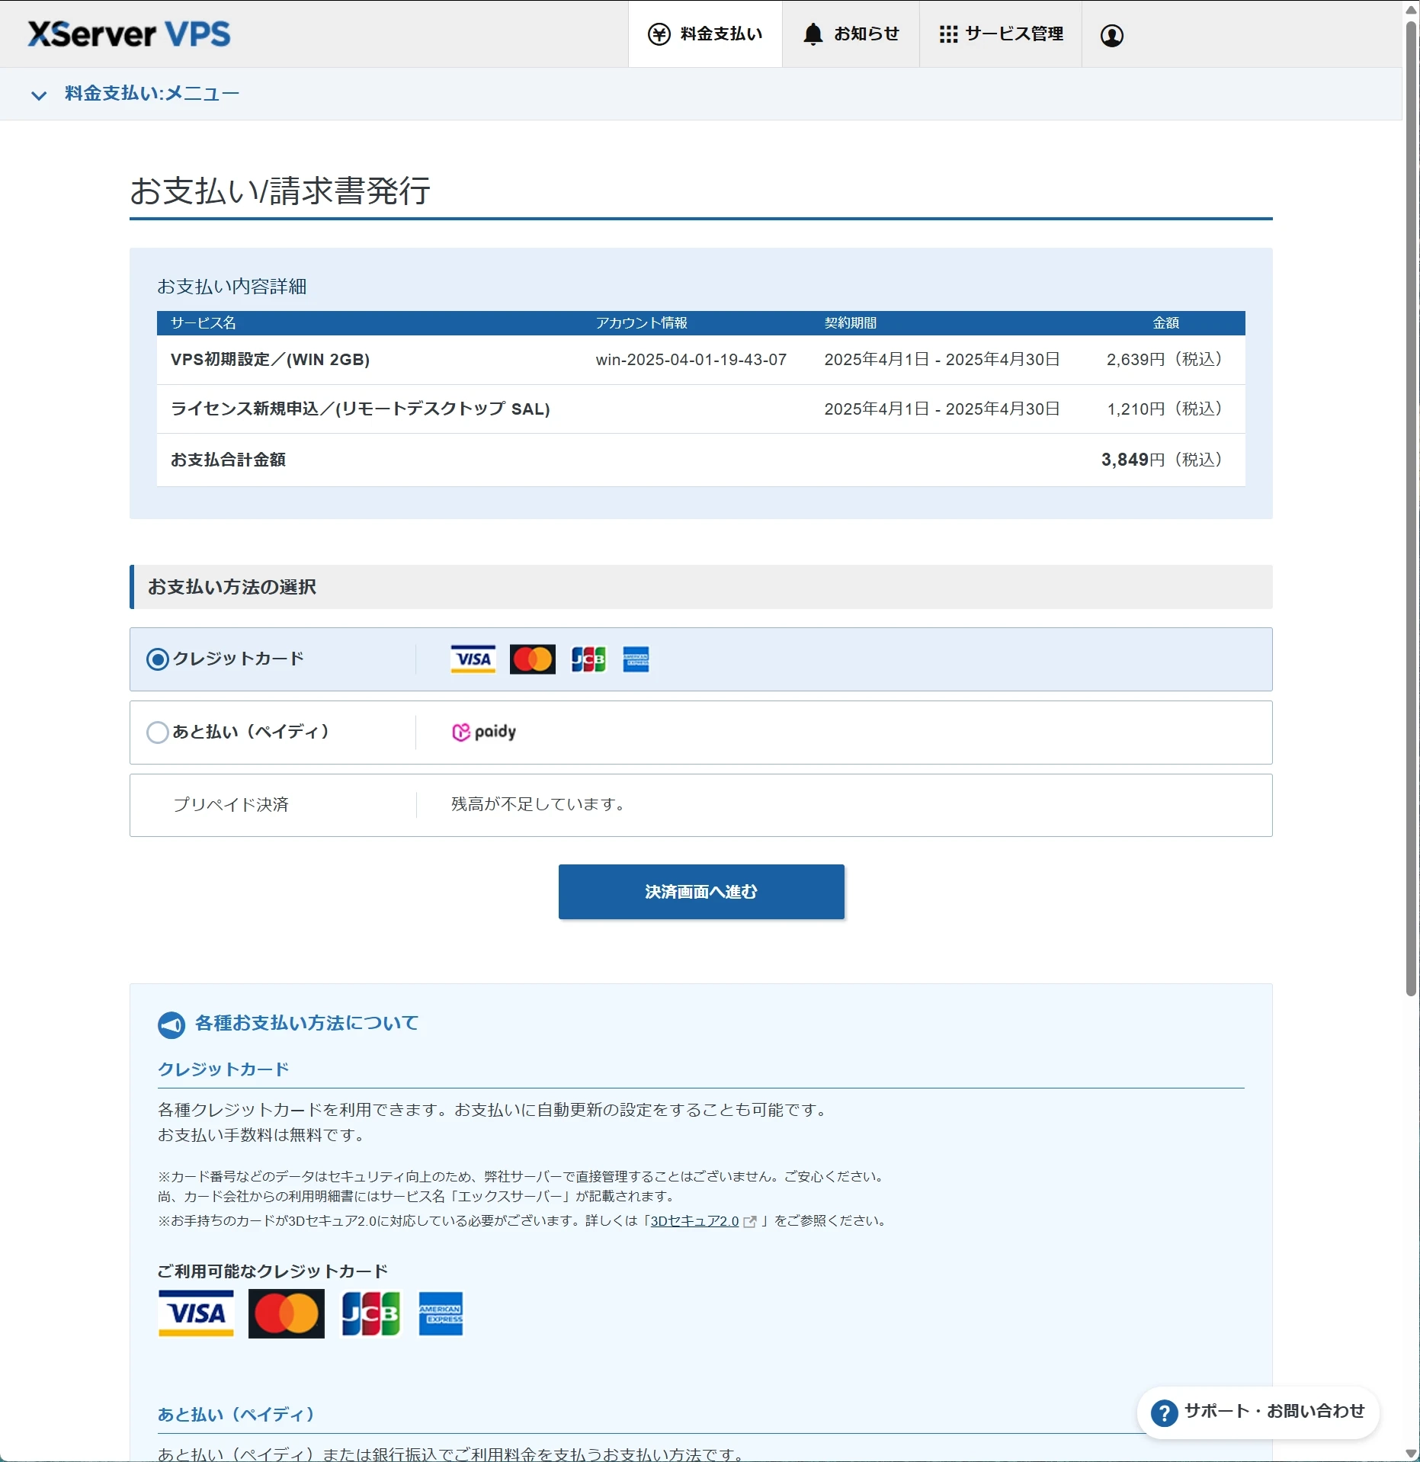Click the 2,639円（税込） amount
This screenshot has height=1462, width=1420.
pos(1164,360)
